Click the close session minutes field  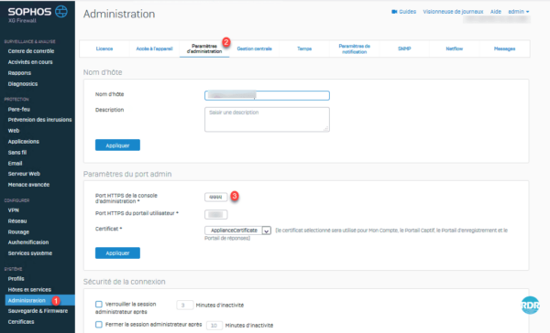tap(214, 326)
